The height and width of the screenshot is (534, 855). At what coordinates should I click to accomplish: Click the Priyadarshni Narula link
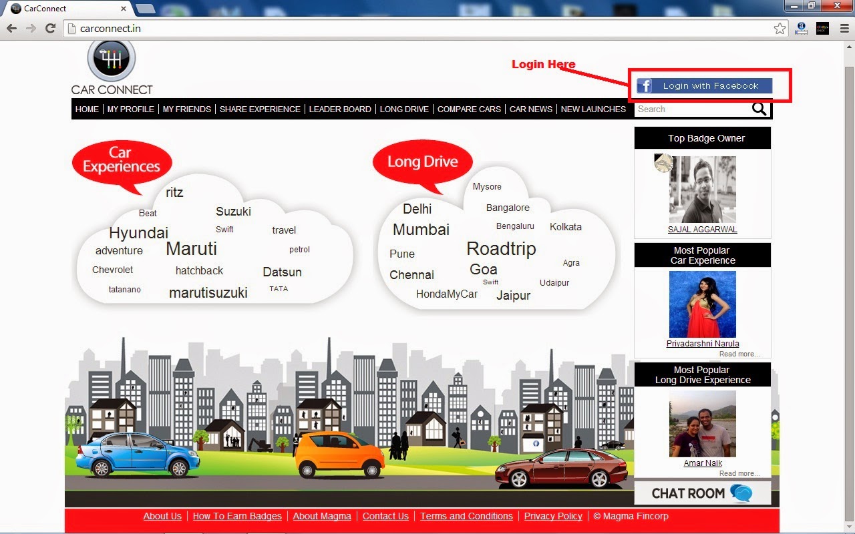pos(703,344)
